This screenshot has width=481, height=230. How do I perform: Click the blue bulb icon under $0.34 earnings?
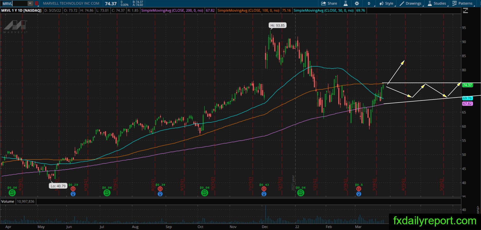click(x=160, y=194)
